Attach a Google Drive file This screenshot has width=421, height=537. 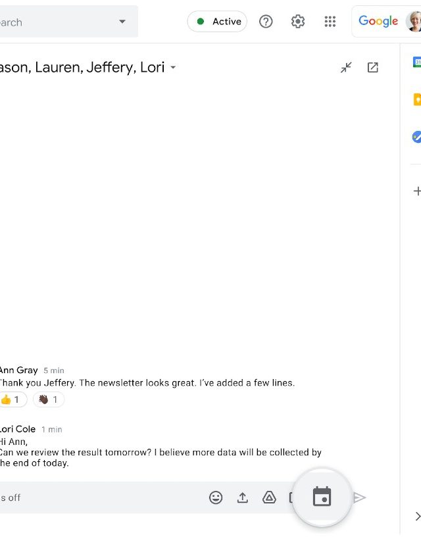click(x=269, y=498)
